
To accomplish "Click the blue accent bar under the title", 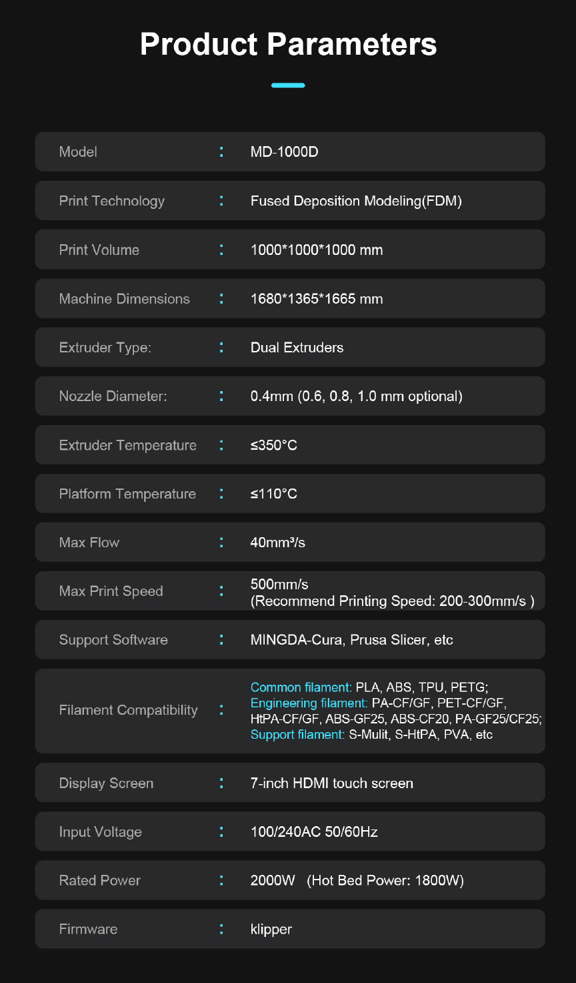I will (x=288, y=85).
